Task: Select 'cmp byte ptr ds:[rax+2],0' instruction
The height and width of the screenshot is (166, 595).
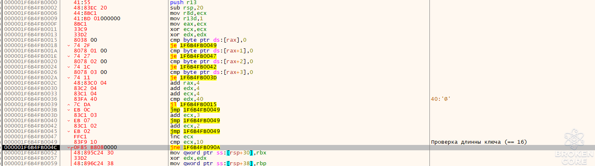Action: tap(212, 62)
